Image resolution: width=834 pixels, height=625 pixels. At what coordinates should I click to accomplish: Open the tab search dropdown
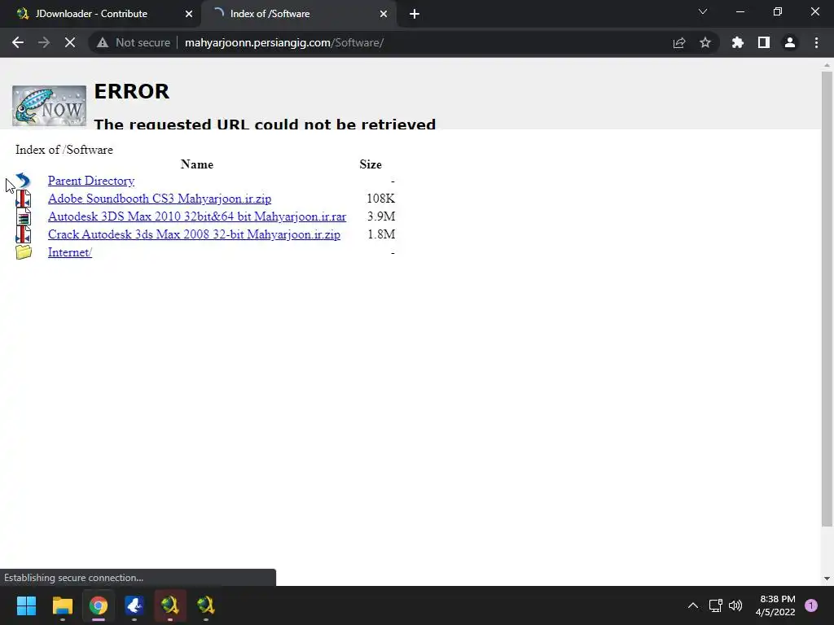[703, 11]
